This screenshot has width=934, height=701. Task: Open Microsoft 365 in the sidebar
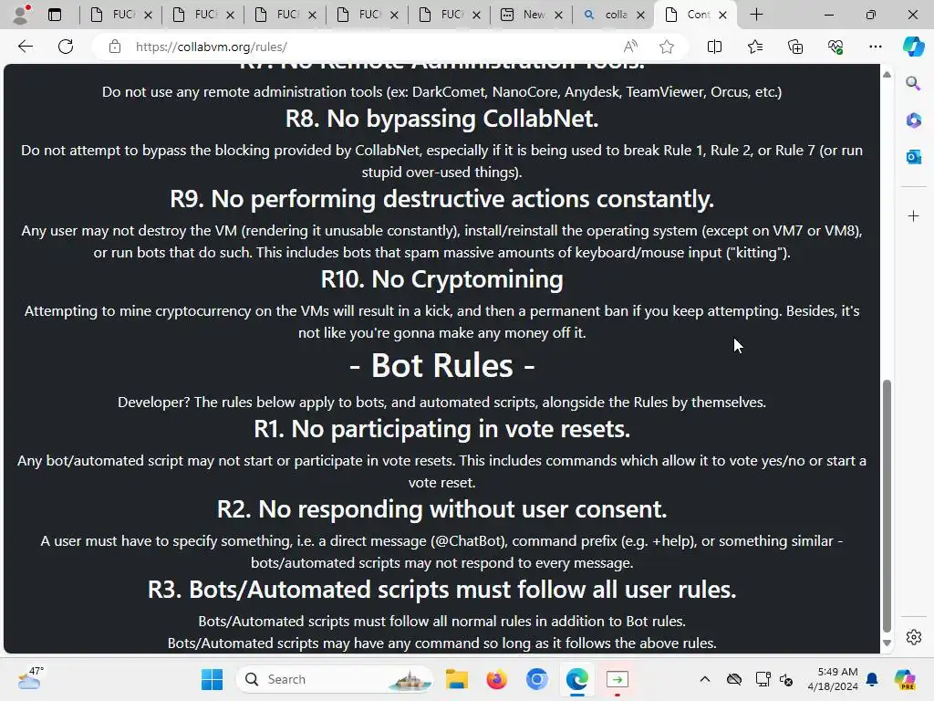pyautogui.click(x=913, y=120)
